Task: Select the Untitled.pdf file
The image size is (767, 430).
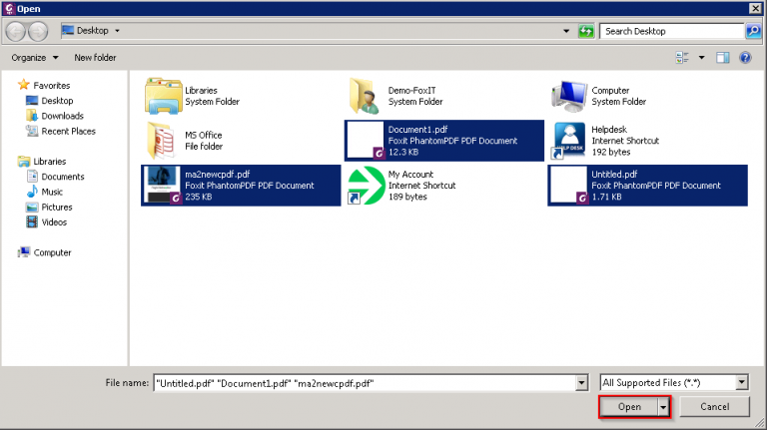Action: point(646,185)
